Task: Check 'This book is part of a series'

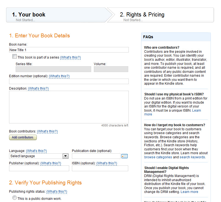Action: tap(15, 56)
